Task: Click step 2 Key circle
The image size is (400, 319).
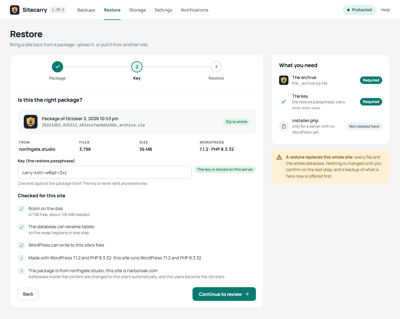Action: pyautogui.click(x=137, y=67)
